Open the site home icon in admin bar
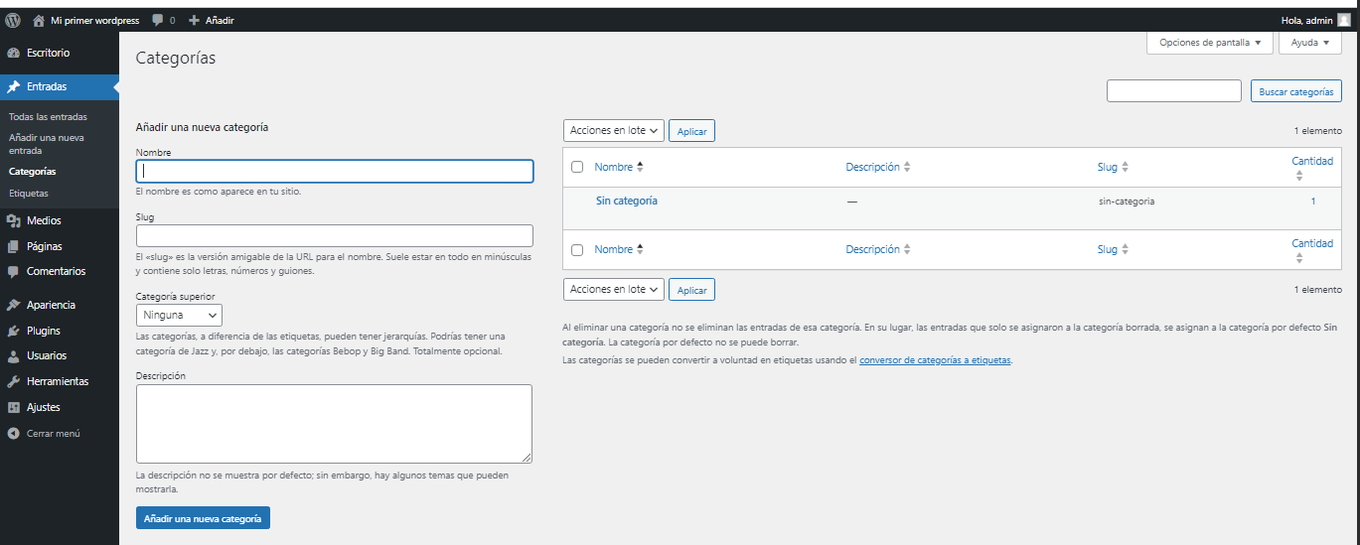Image resolution: width=1360 pixels, height=545 pixels. tap(39, 20)
